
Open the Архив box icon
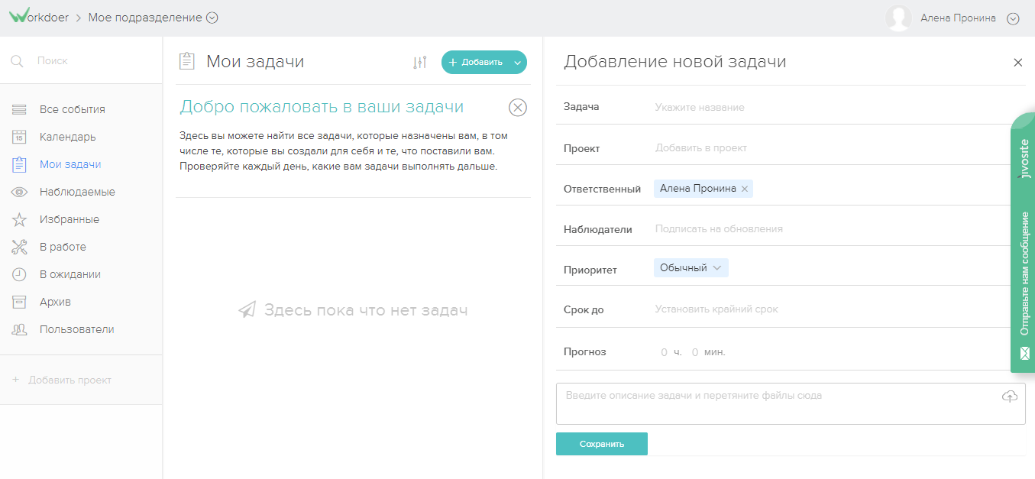click(x=19, y=301)
